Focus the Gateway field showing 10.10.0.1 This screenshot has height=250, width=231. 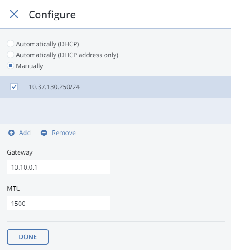pyautogui.click(x=58, y=167)
